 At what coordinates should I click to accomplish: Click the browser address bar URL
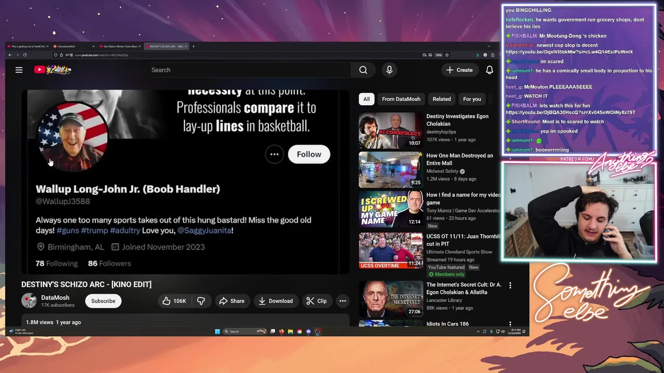point(101,55)
